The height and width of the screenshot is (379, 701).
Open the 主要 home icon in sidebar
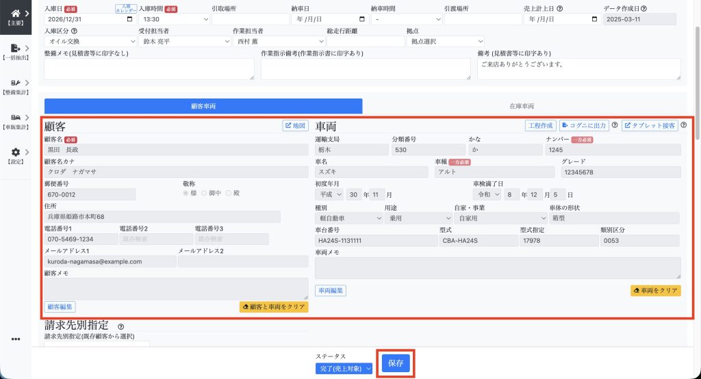coord(16,12)
